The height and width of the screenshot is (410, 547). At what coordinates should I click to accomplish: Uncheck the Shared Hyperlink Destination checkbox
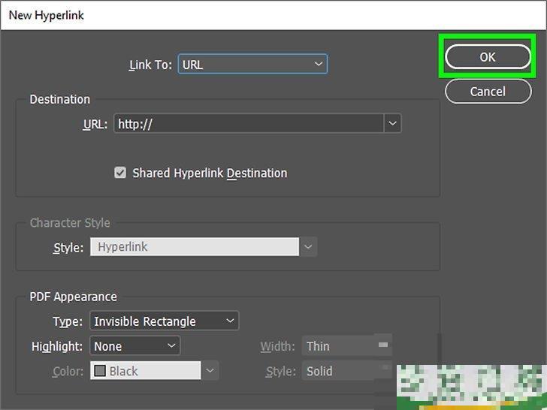click(x=120, y=173)
